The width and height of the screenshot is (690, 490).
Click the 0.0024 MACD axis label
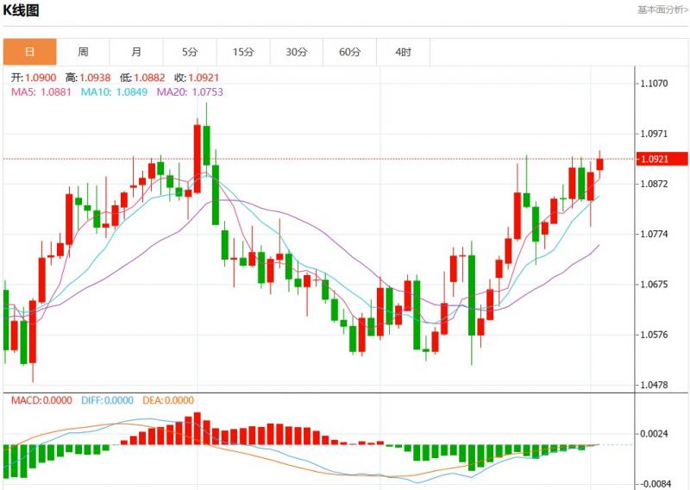click(x=654, y=434)
